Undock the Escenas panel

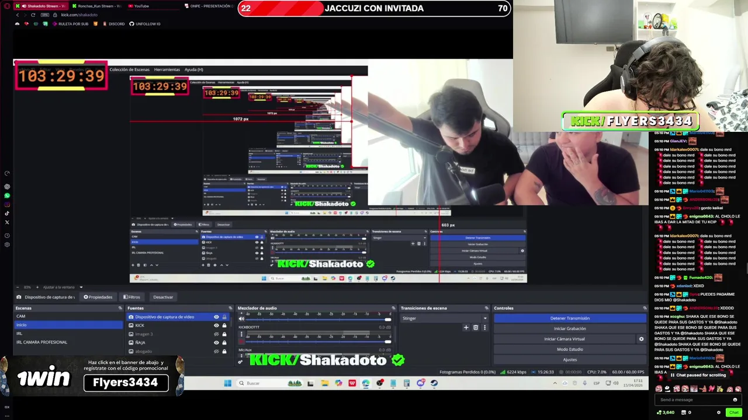coord(120,308)
